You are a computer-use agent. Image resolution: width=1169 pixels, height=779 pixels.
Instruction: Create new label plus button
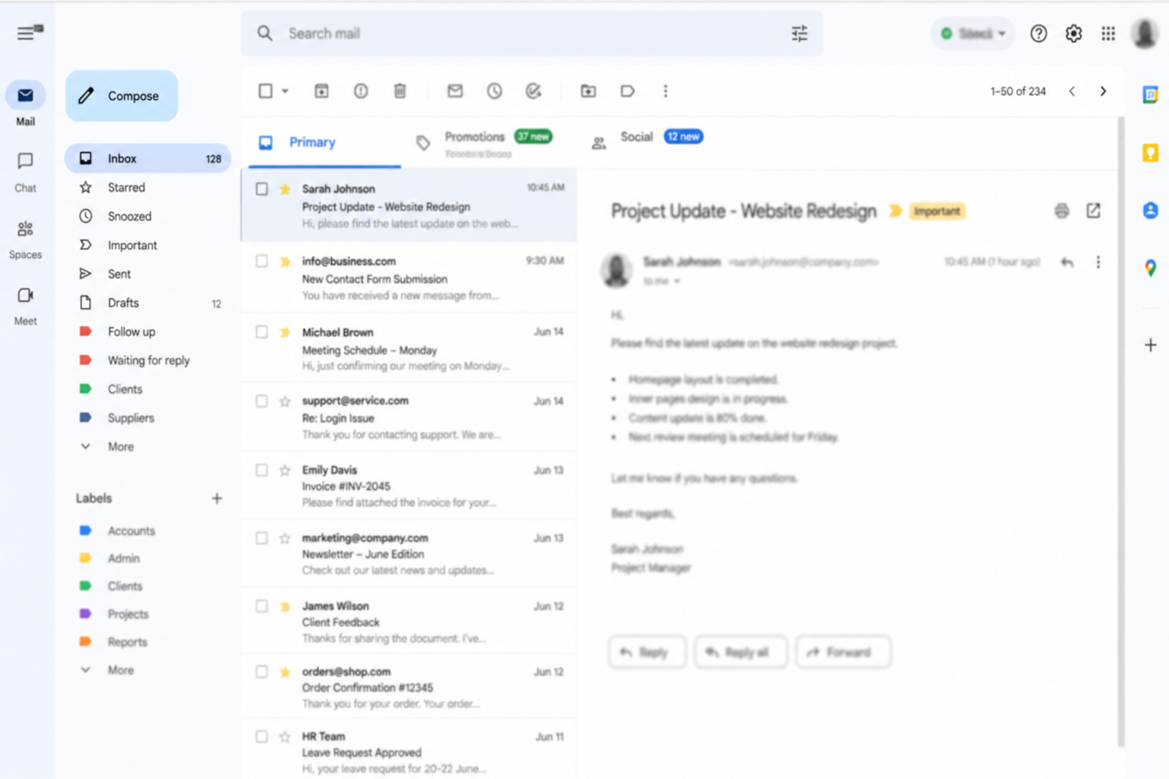coord(217,498)
